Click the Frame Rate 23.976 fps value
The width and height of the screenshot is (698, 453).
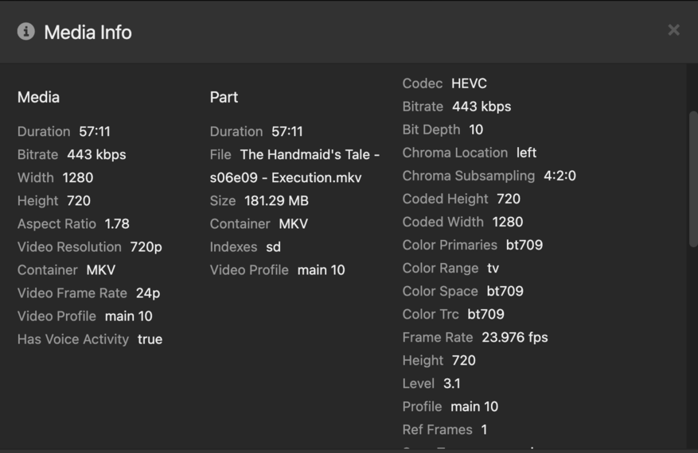click(514, 337)
